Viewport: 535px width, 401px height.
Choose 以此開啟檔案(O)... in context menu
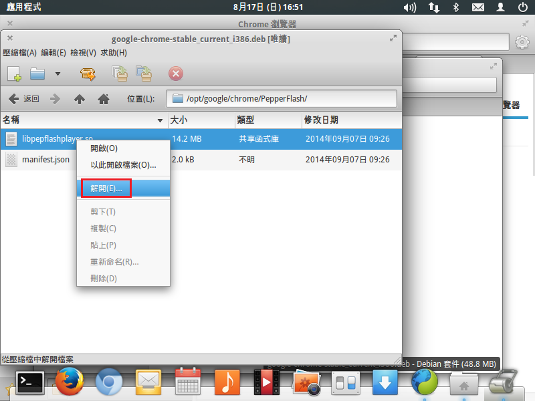(123, 165)
